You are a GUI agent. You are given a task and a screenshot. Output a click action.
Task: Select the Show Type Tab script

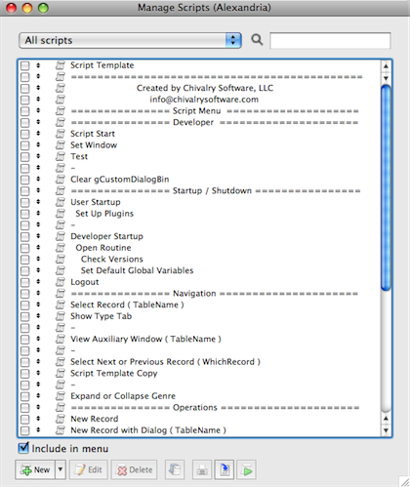pyautogui.click(x=101, y=316)
